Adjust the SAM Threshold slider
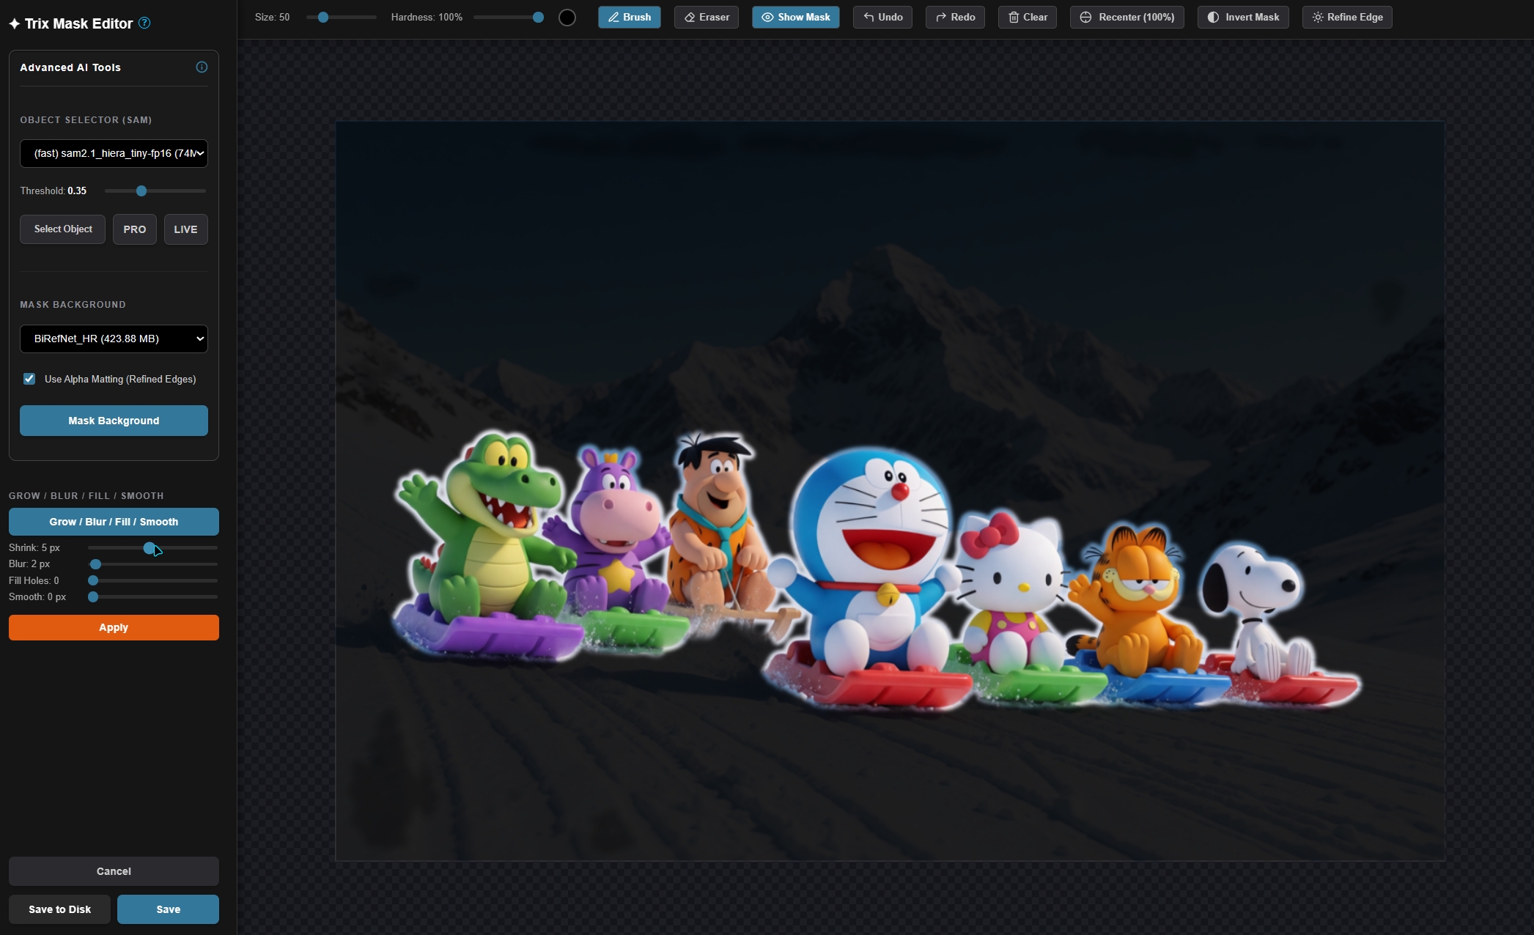This screenshot has height=935, width=1534. [155, 191]
